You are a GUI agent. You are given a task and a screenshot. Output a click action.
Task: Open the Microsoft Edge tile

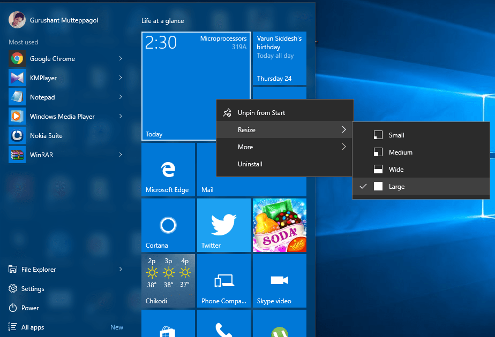point(168,170)
